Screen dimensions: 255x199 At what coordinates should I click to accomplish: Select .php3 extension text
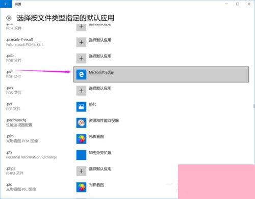coord(11,168)
